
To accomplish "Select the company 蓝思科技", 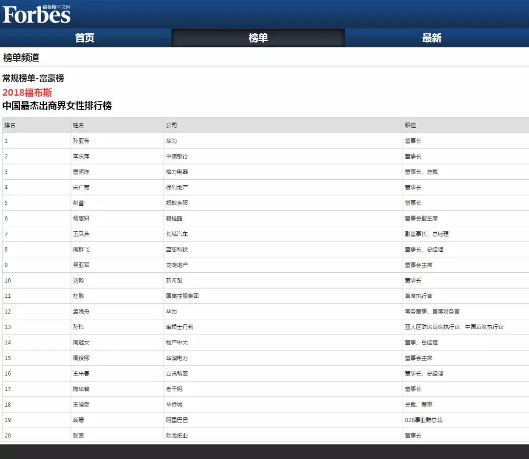I will pos(177,249).
